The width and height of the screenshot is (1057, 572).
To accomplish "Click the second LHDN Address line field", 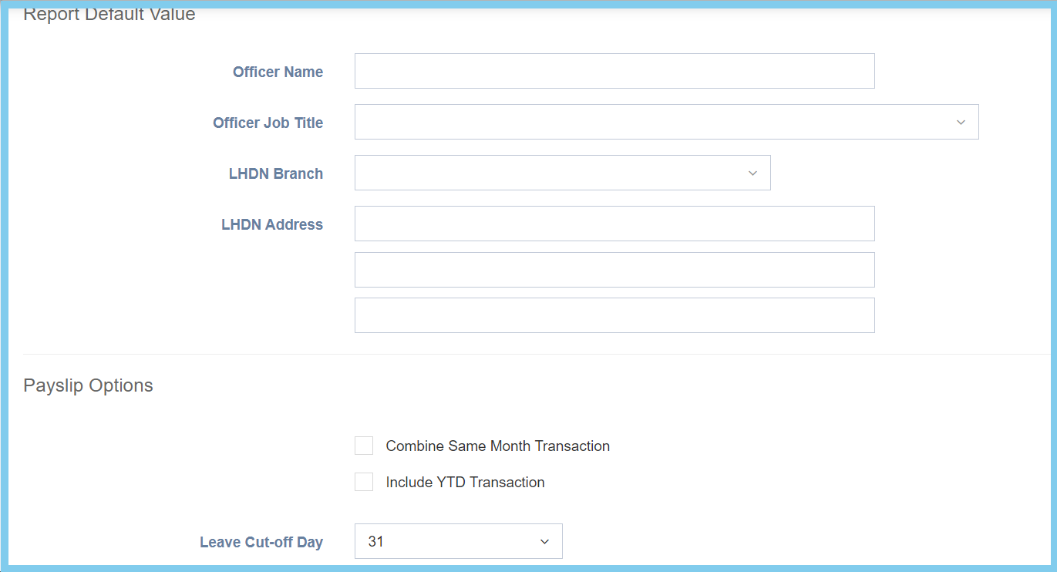I will pos(614,270).
